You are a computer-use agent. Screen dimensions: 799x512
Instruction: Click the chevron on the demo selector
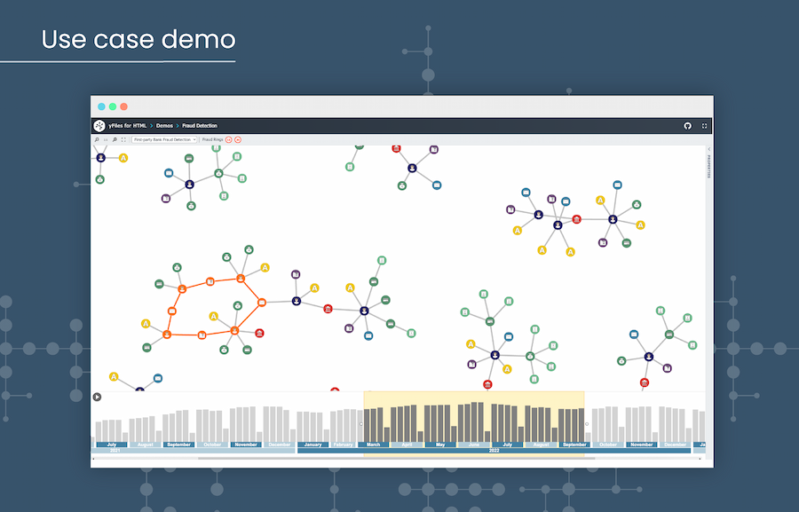pyautogui.click(x=195, y=139)
